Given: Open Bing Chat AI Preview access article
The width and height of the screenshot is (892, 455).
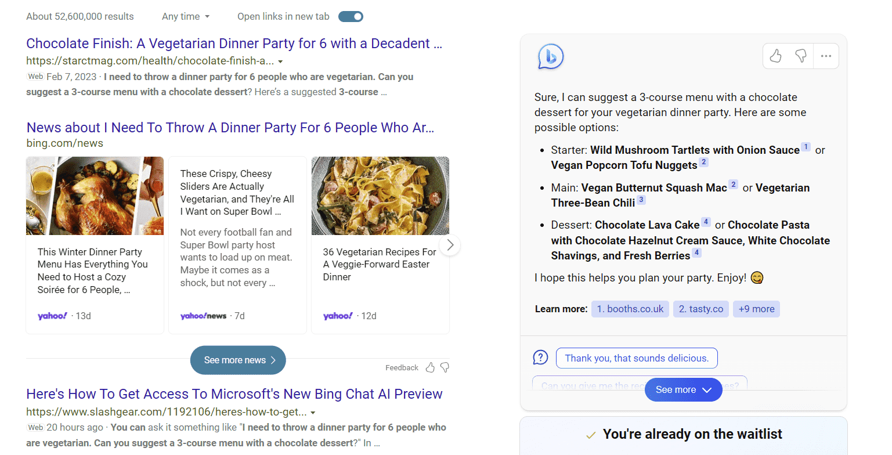Looking at the screenshot, I should [x=234, y=394].
